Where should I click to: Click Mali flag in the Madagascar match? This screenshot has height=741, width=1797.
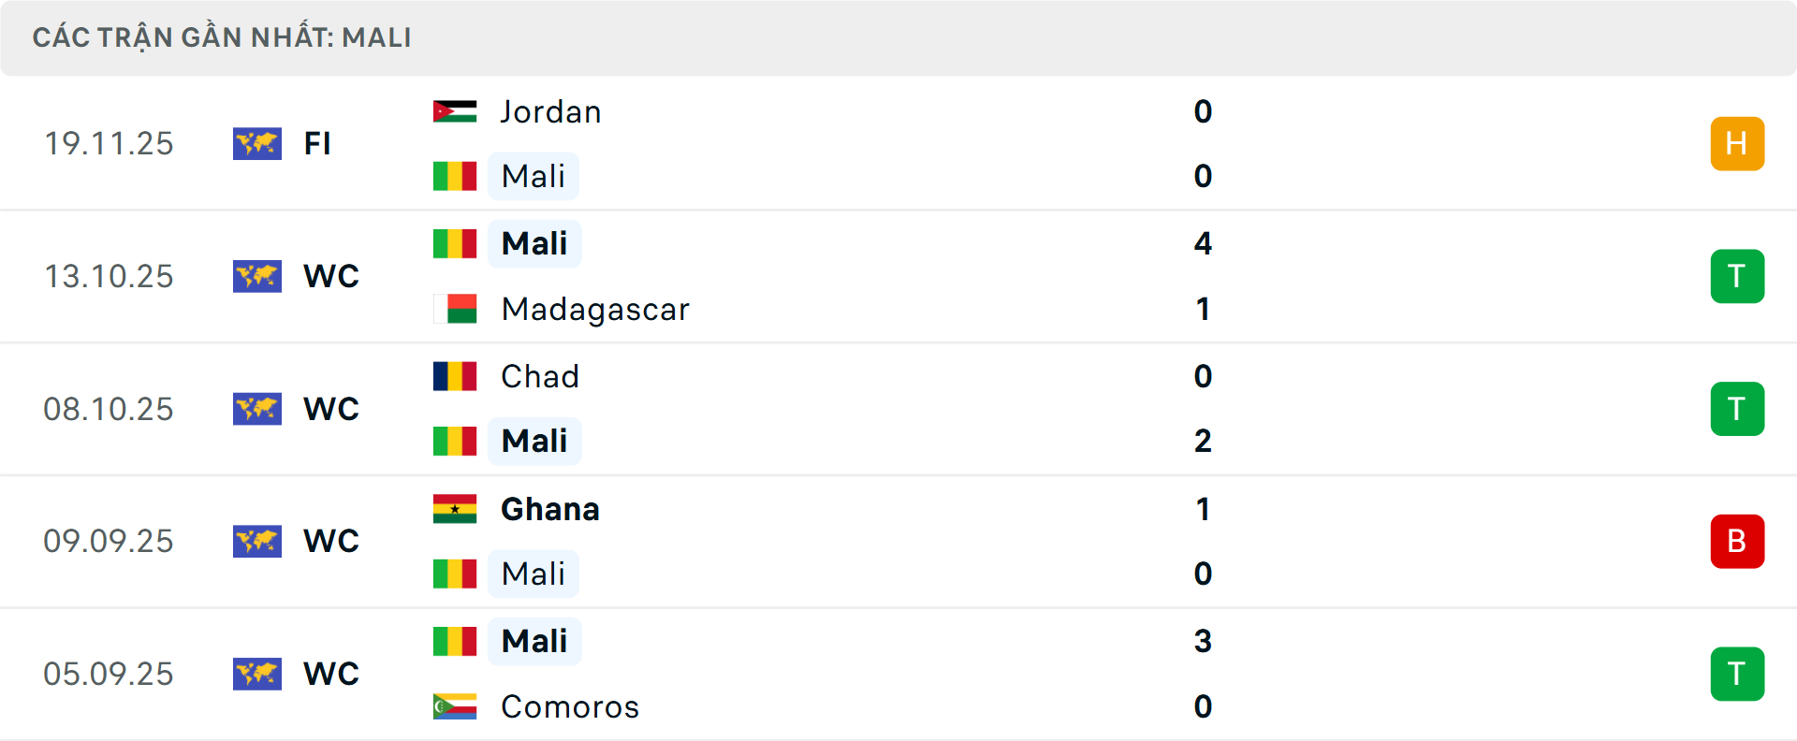[x=455, y=243]
